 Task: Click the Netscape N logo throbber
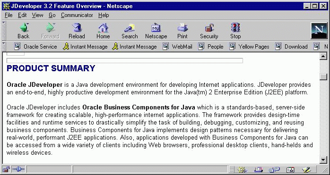pyautogui.click(x=319, y=31)
